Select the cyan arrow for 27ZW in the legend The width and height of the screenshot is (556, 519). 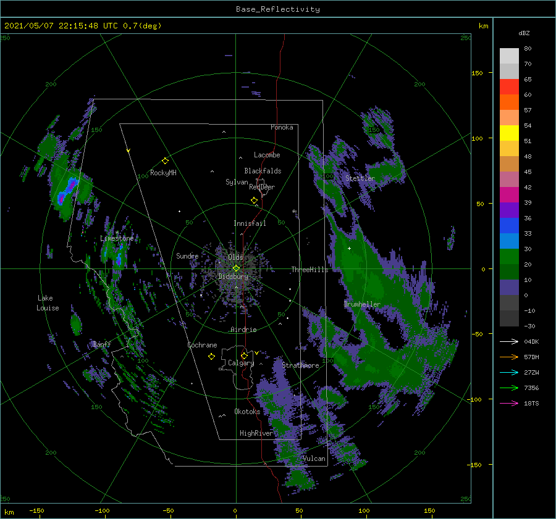tap(509, 372)
